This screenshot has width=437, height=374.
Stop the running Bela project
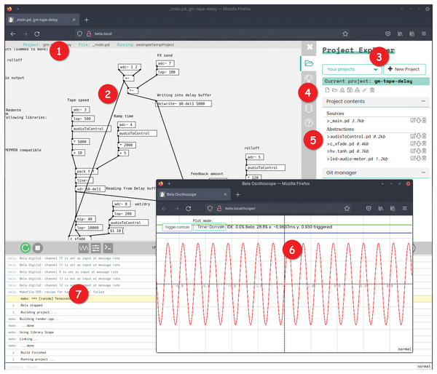tap(38, 247)
